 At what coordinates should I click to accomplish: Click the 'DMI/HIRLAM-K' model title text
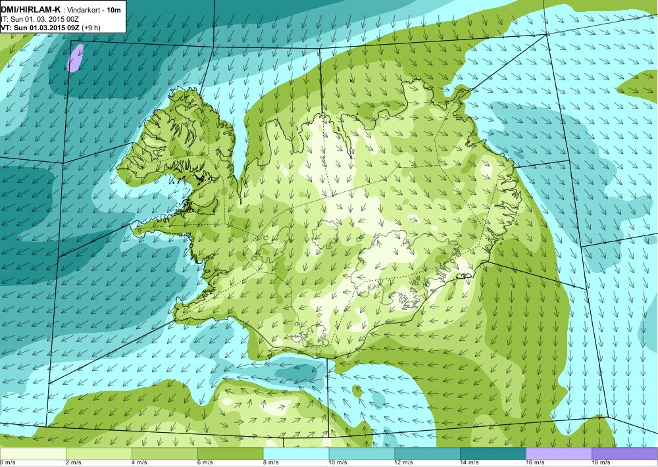[x=31, y=10]
